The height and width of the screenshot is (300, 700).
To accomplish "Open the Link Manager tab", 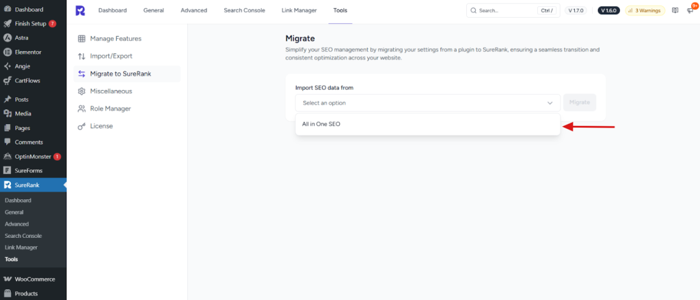I will coord(299,11).
